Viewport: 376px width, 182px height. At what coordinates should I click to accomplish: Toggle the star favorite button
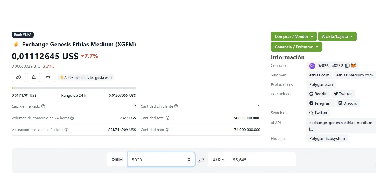coord(48,77)
